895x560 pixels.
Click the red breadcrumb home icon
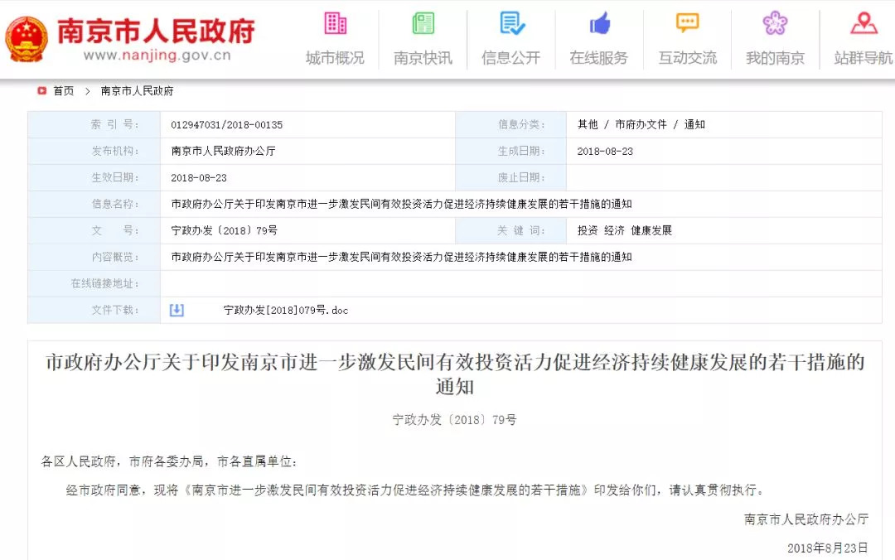click(x=41, y=91)
